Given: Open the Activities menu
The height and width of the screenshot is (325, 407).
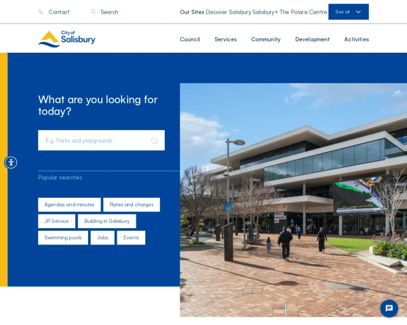Looking at the screenshot, I should 356,39.
